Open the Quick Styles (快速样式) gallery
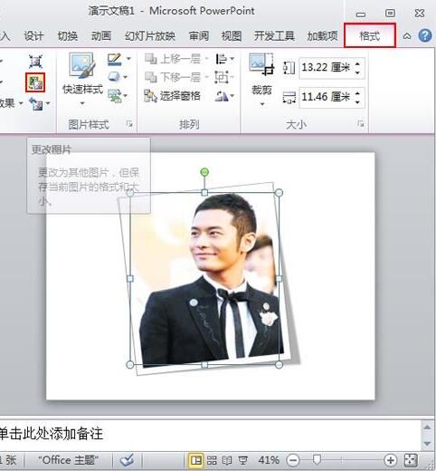The image size is (436, 471). tap(82, 80)
